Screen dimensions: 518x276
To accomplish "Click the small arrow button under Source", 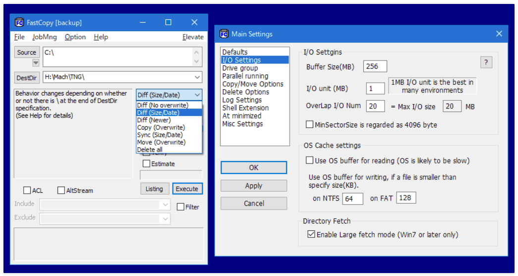I will click(x=36, y=62).
